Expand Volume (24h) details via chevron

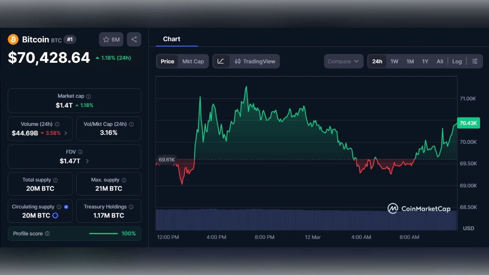(x=66, y=132)
